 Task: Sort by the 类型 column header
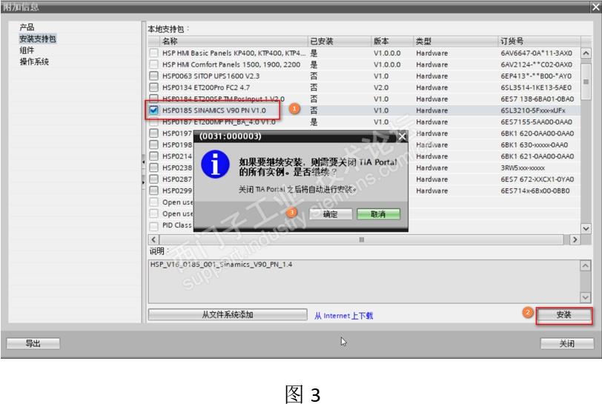pos(455,41)
